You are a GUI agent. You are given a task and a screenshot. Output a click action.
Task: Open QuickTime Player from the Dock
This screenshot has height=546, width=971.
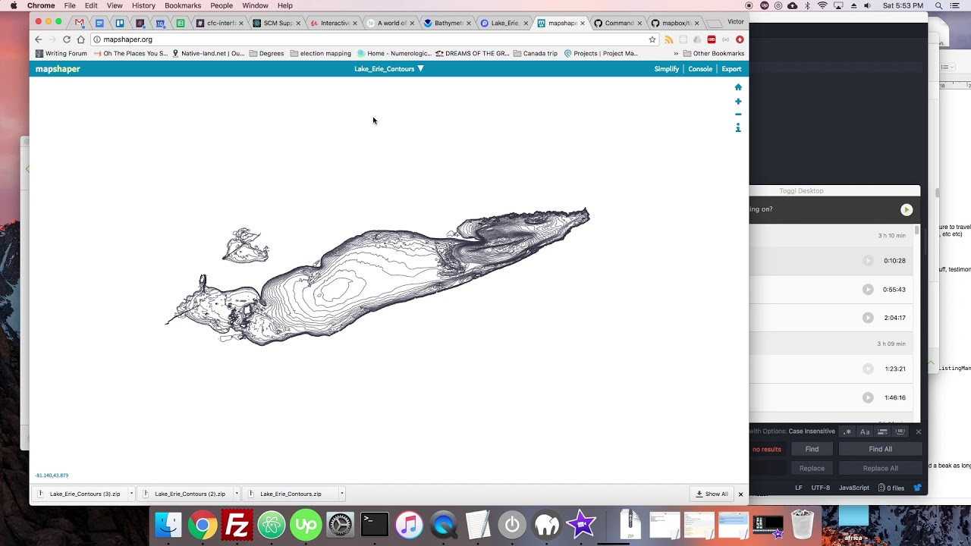[444, 525]
